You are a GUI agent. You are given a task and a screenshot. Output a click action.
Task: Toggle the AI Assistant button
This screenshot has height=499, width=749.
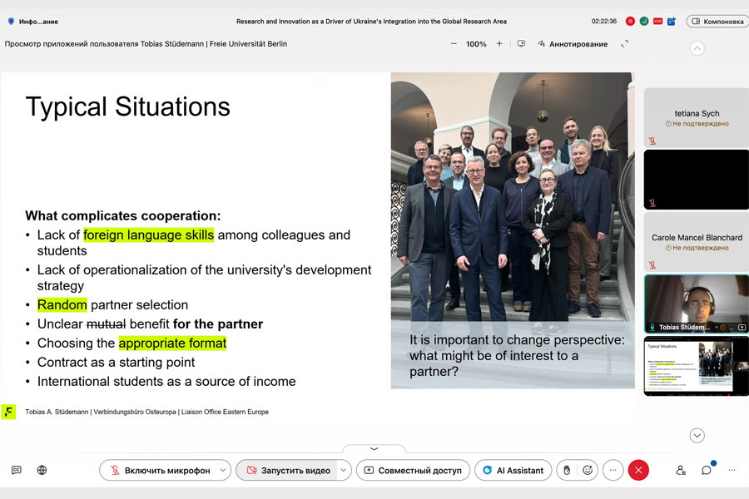[513, 470]
